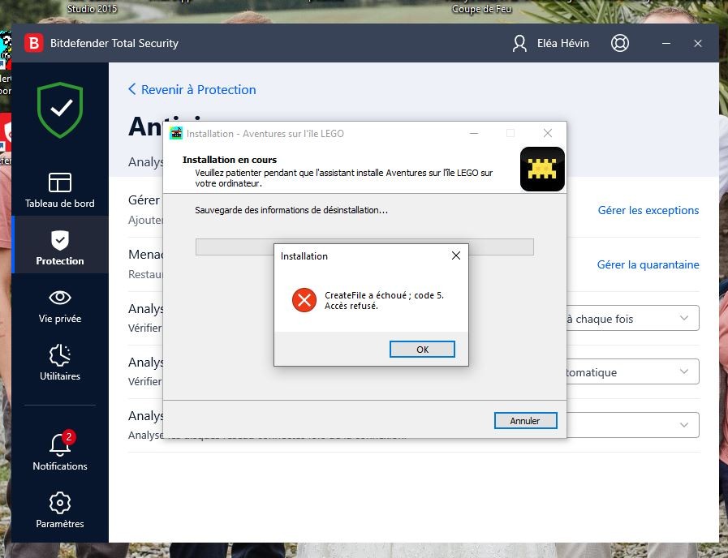Click OK in the error dialog
Screen dimensions: 728x558
(x=422, y=350)
